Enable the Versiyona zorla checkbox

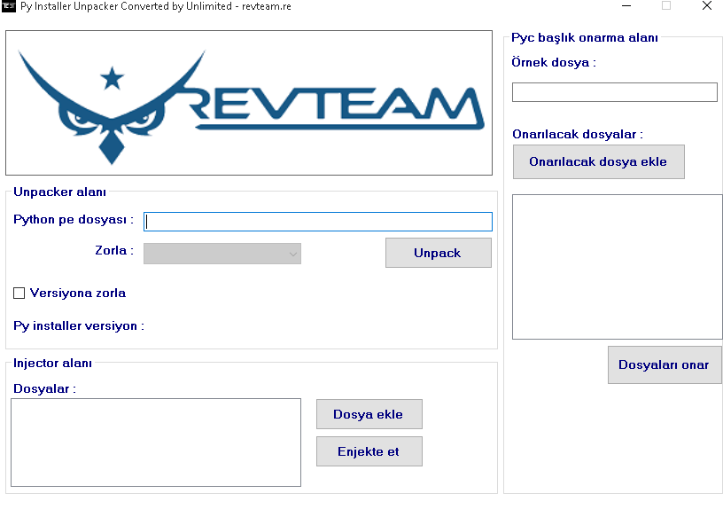19,293
